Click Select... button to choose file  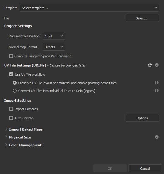pyautogui.click(x=142, y=18)
